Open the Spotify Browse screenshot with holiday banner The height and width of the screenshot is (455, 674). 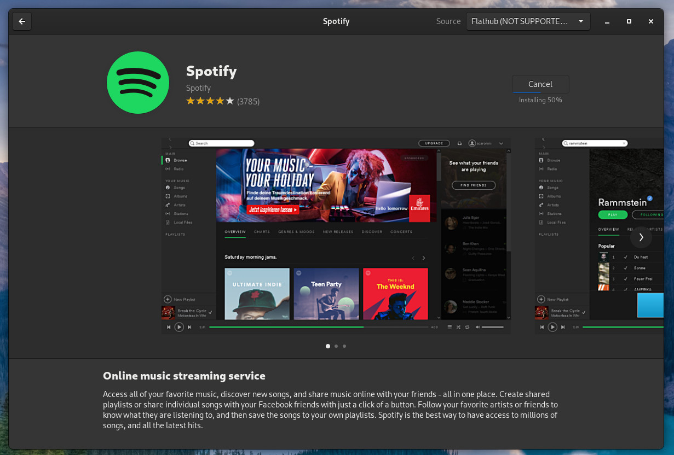point(336,236)
